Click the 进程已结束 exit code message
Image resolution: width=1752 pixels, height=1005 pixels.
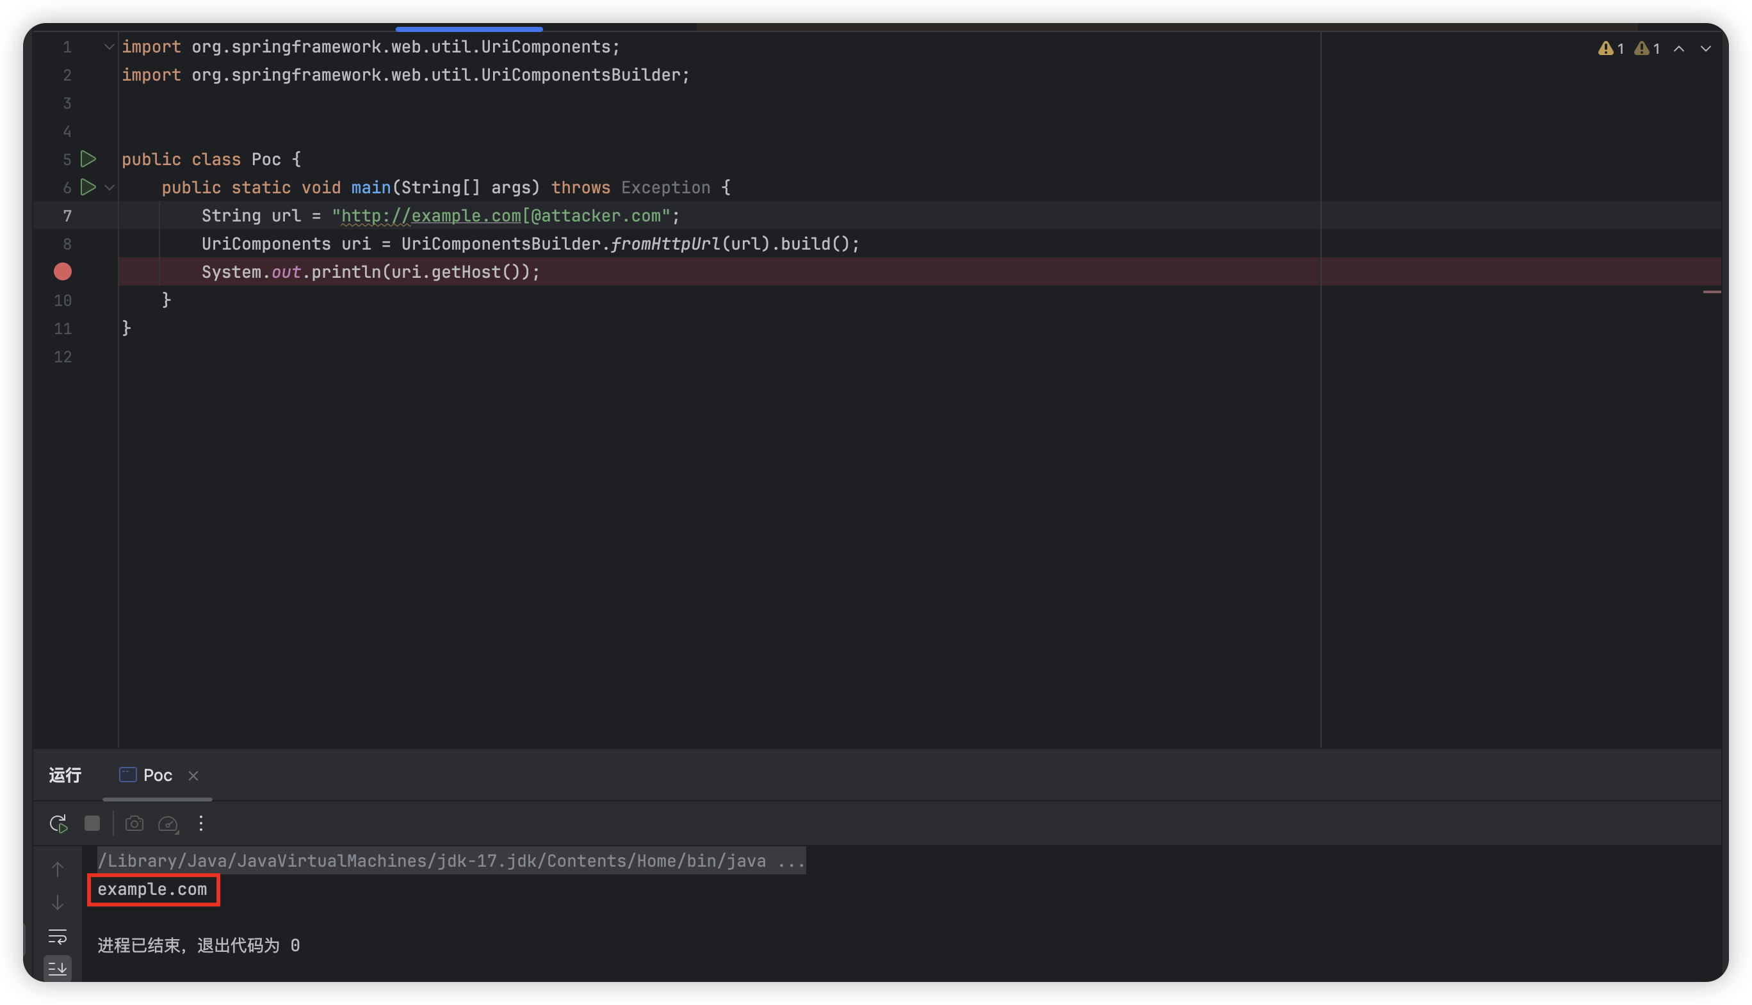pyautogui.click(x=199, y=945)
